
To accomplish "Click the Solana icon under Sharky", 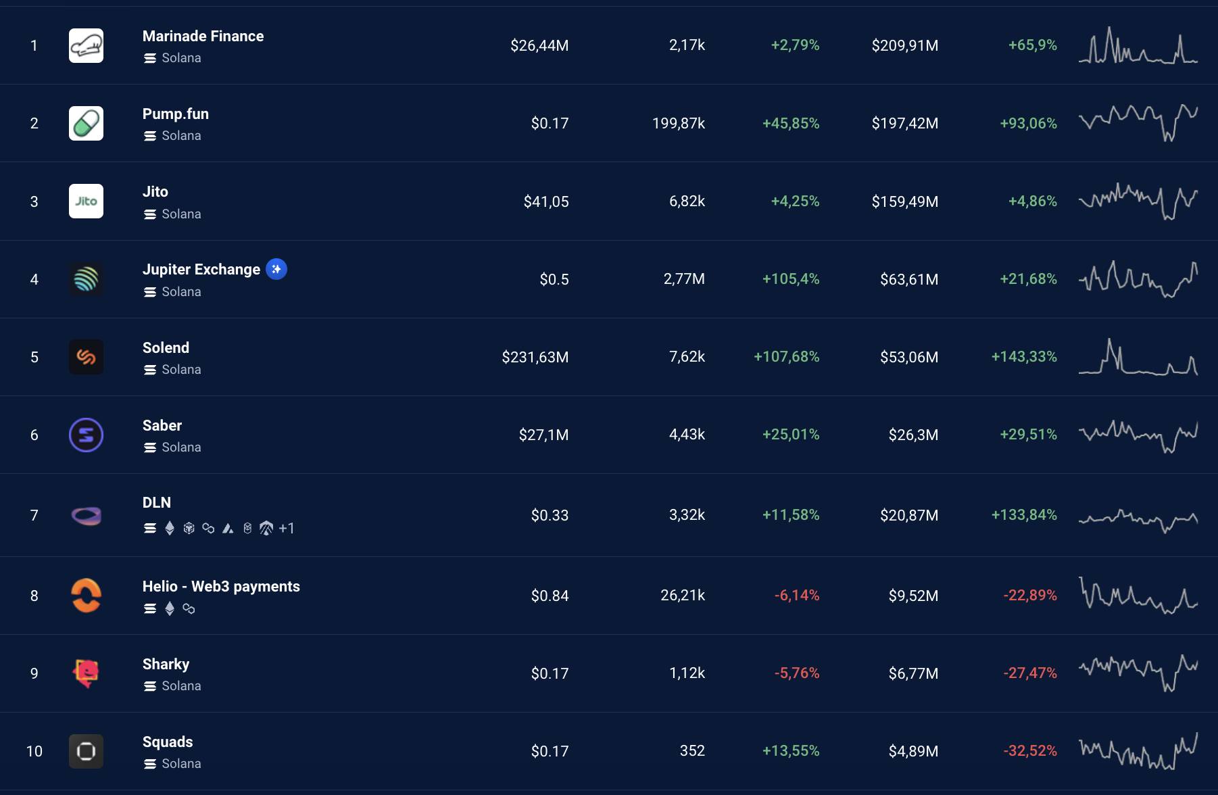I will click(x=150, y=686).
